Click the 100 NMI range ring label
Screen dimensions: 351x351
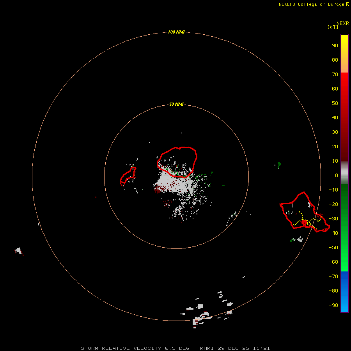pyautogui.click(x=176, y=32)
